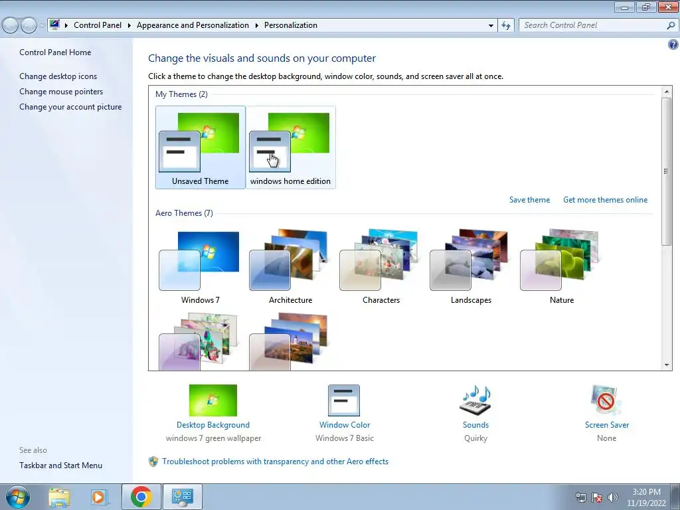Click the search magnifier icon
This screenshot has width=680, height=510.
671,26
